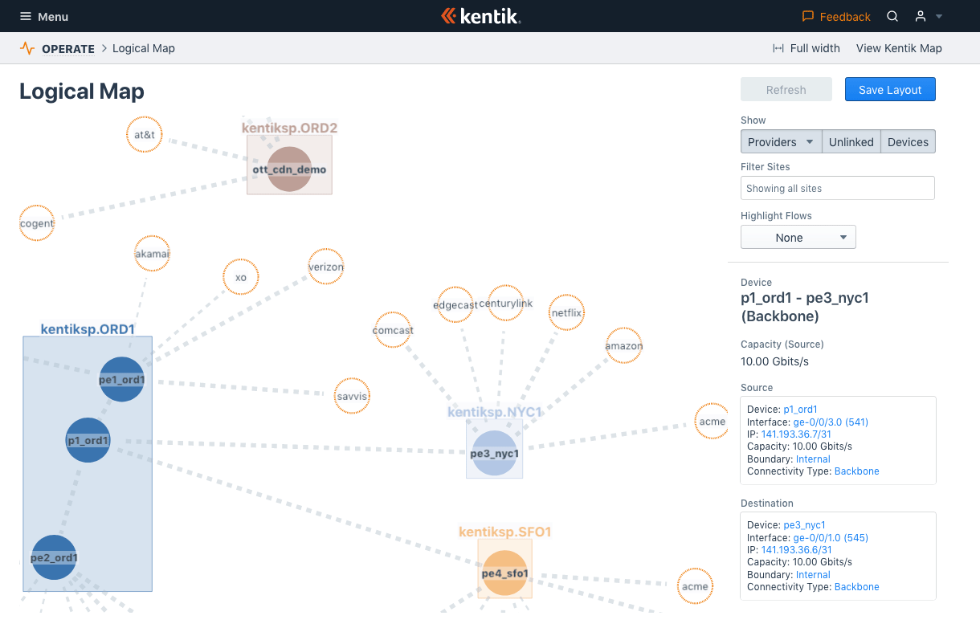The image size is (980, 632).
Task: Toggle Full width layout mode
Action: [806, 48]
